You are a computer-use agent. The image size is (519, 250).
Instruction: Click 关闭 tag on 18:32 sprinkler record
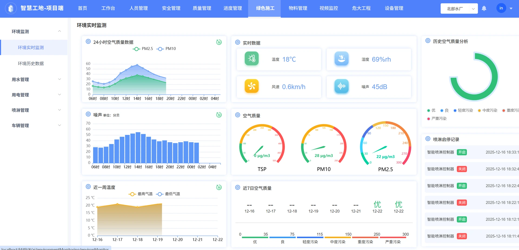pos(462,169)
